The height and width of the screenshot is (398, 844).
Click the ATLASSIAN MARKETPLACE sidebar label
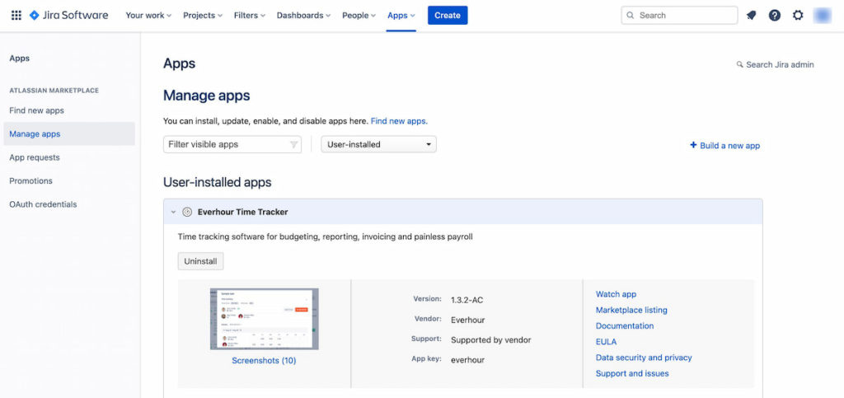[54, 91]
